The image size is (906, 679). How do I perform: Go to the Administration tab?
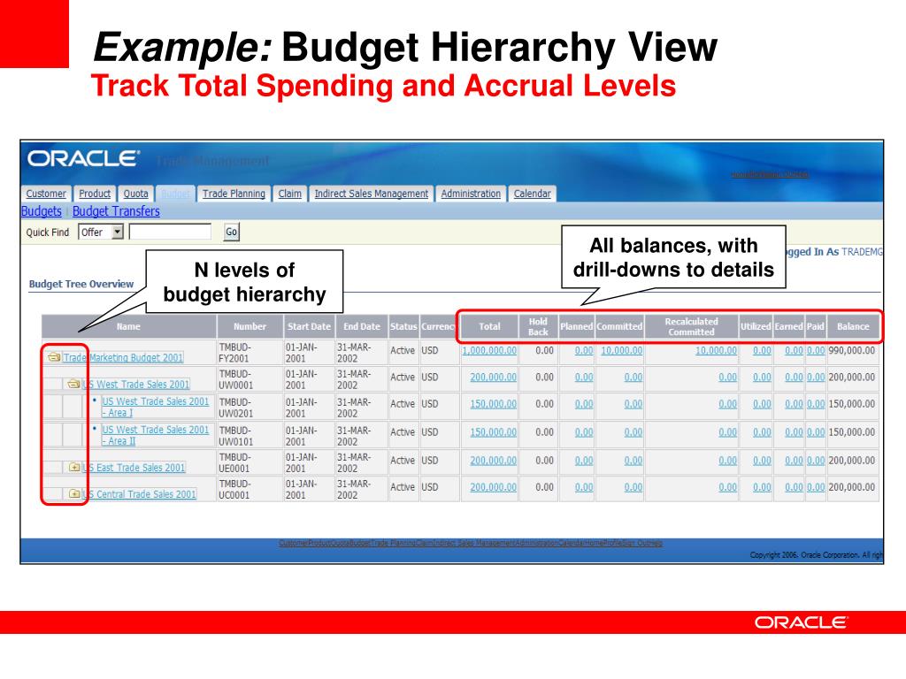[x=471, y=194]
